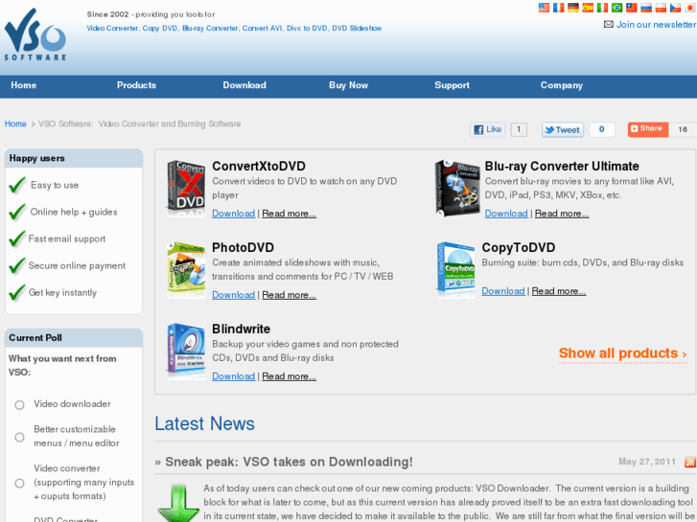Click the ConvertXtoDVD product title

tap(259, 166)
